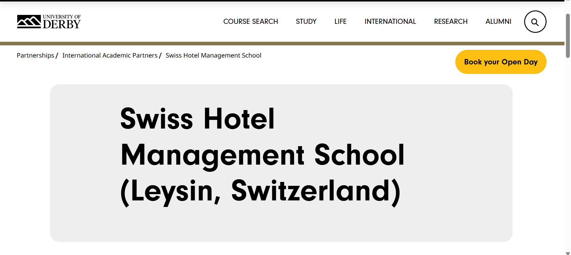The width and height of the screenshot is (571, 255).
Task: Click the '(Leysin, Switzerland)' heading text
Action: (x=260, y=191)
